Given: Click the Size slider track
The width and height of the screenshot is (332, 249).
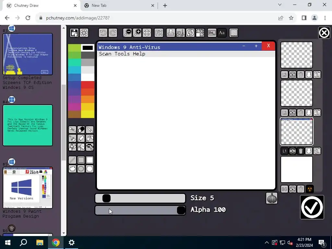Looking at the screenshot, I should click(140, 198).
